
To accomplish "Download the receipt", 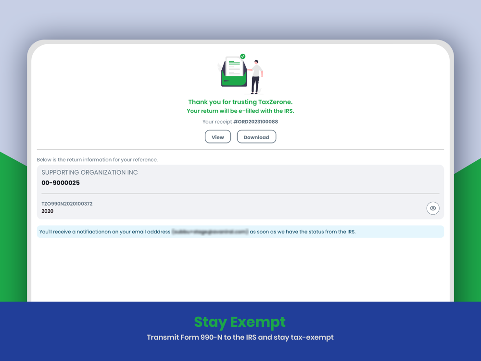I will click(x=256, y=137).
